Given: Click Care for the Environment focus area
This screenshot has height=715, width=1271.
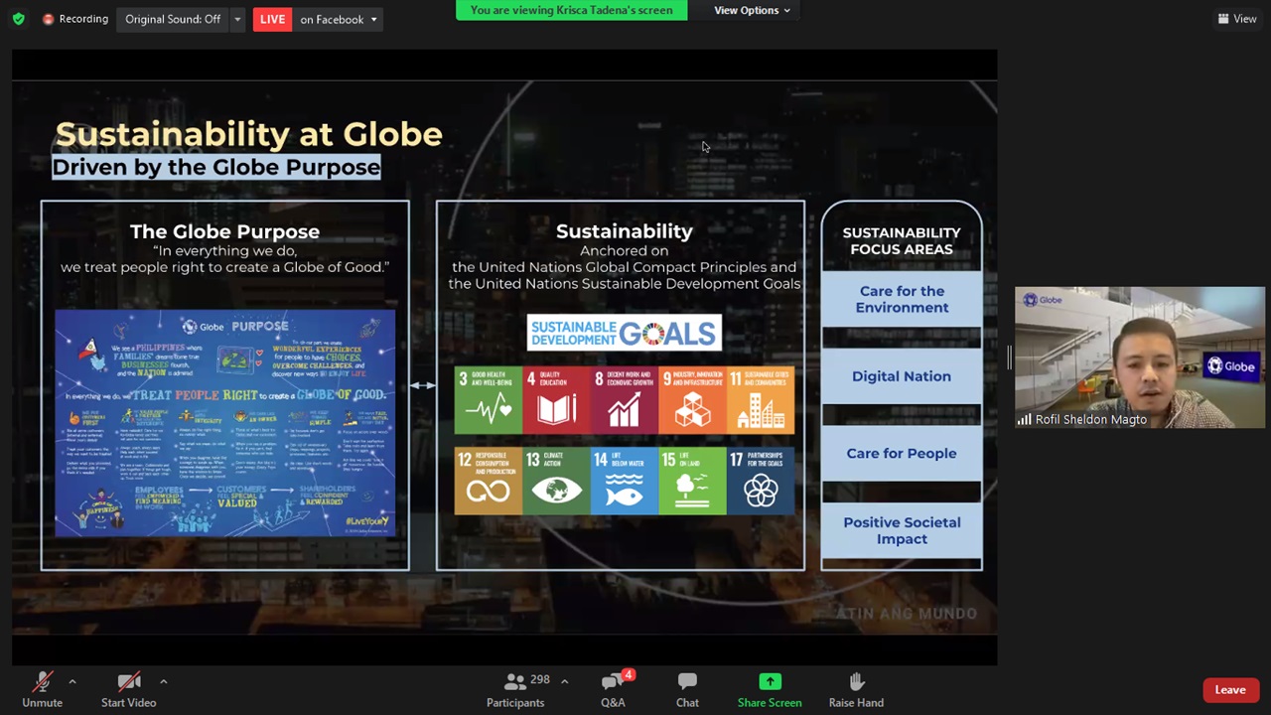Looking at the screenshot, I should tap(902, 299).
